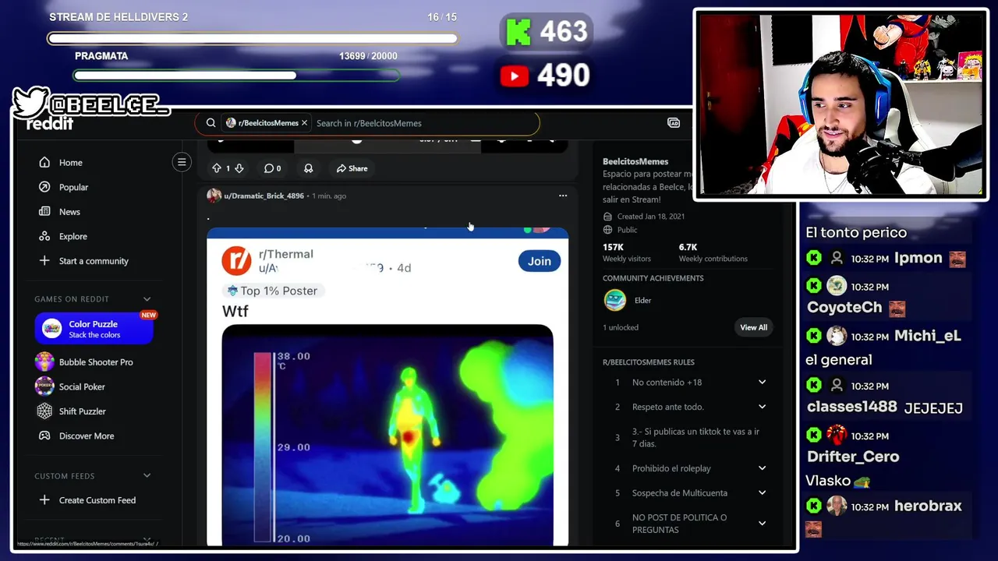The width and height of the screenshot is (998, 561).
Task: Collapse the left navigation sidebar
Action: click(x=182, y=162)
